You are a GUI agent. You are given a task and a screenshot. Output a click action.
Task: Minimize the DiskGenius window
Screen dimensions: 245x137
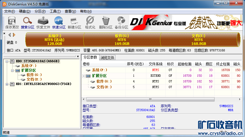click(218, 3)
